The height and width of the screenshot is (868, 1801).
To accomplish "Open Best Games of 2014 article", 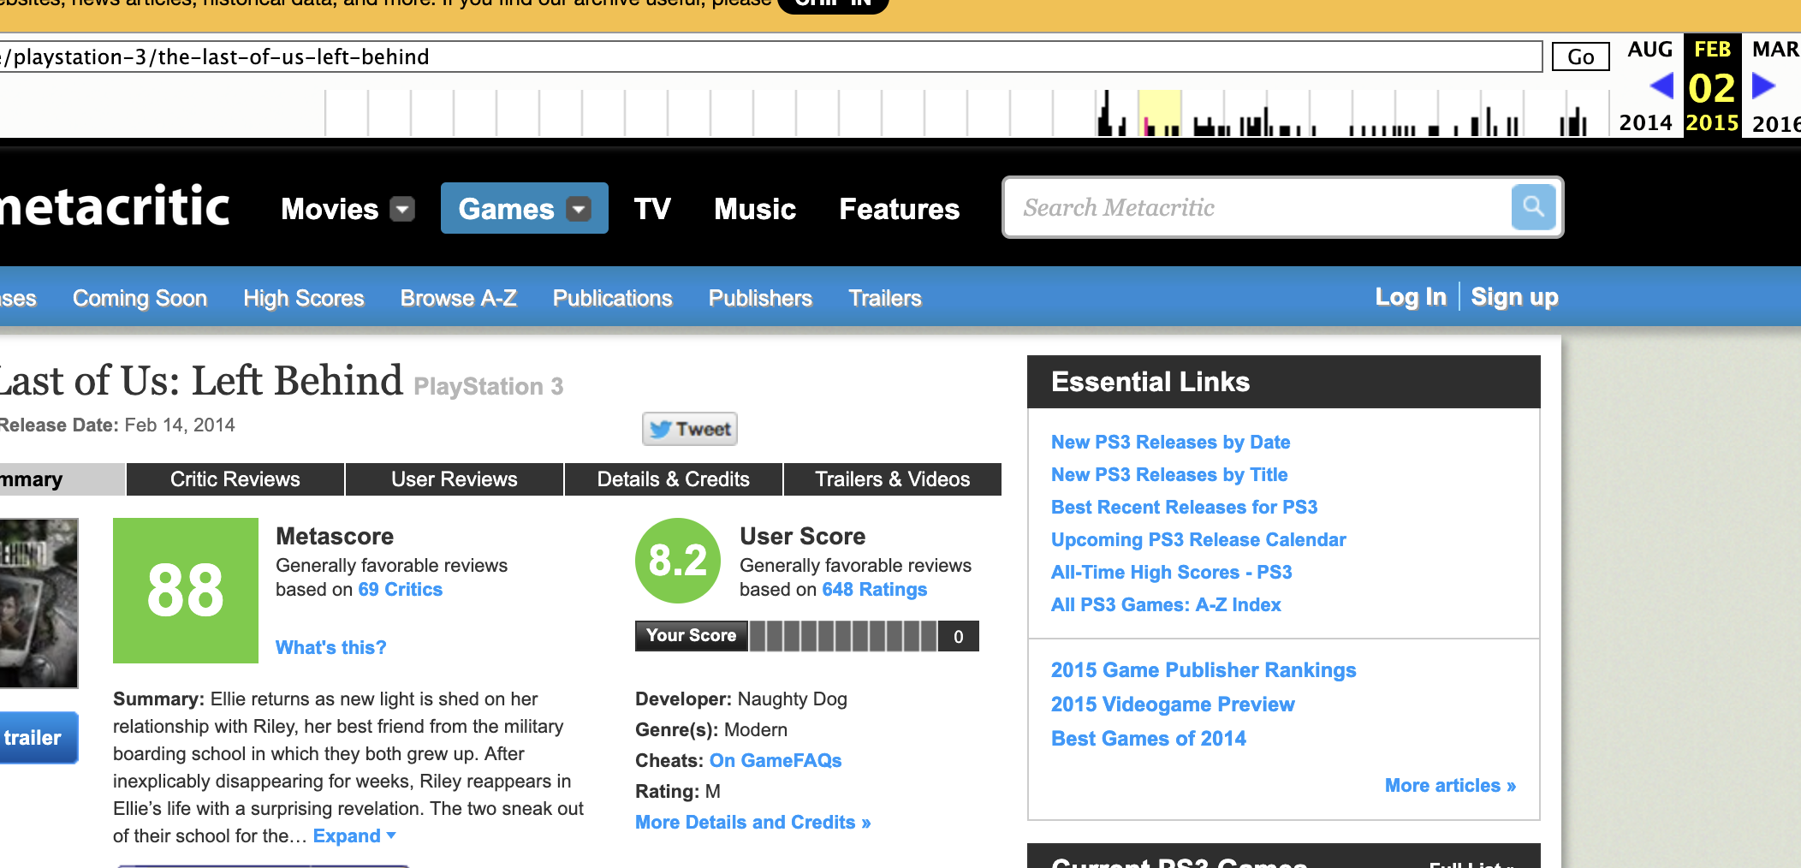I will pos(1149,739).
